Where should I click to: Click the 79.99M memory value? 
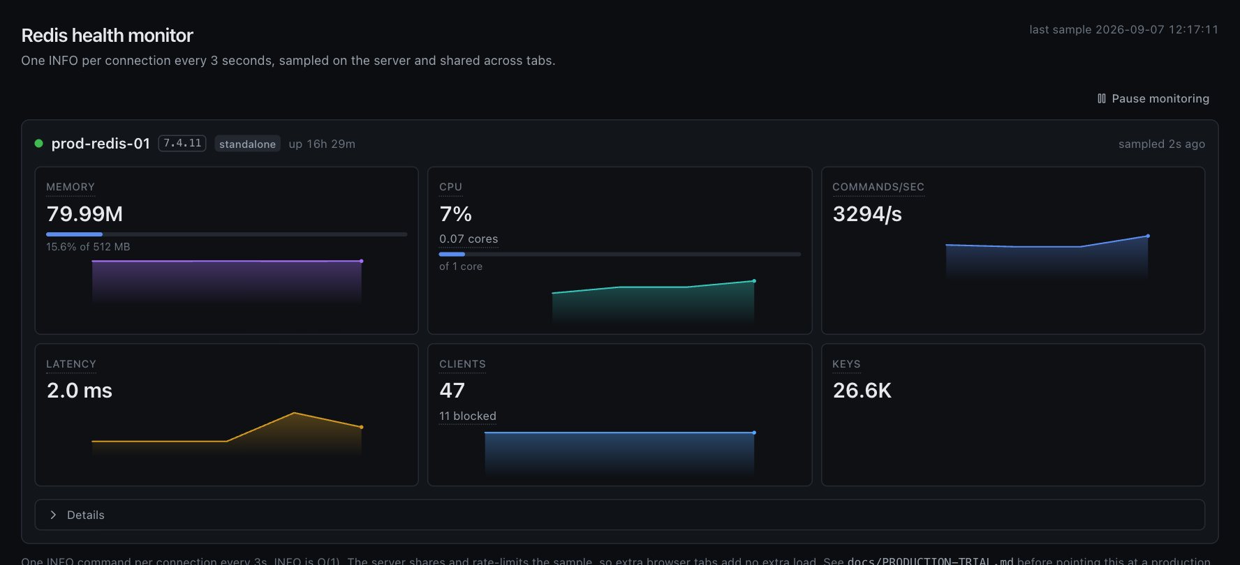(84, 213)
